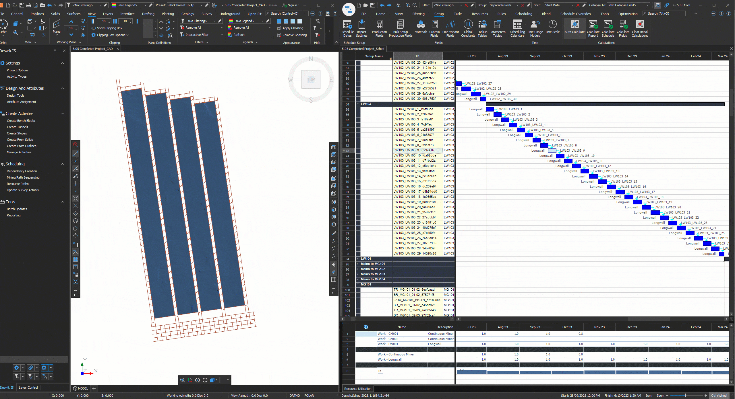Open Time Scale settings
The image size is (735, 399).
click(x=552, y=27)
